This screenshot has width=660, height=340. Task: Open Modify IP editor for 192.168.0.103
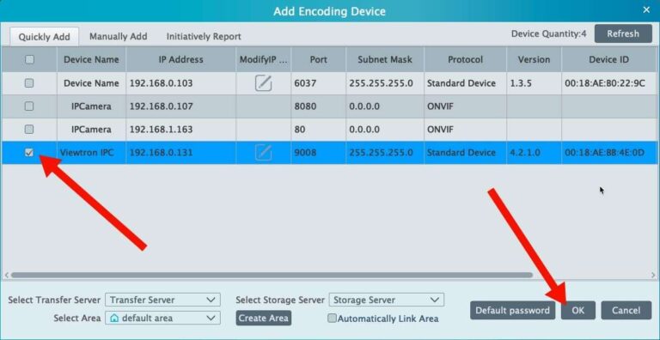(x=263, y=83)
